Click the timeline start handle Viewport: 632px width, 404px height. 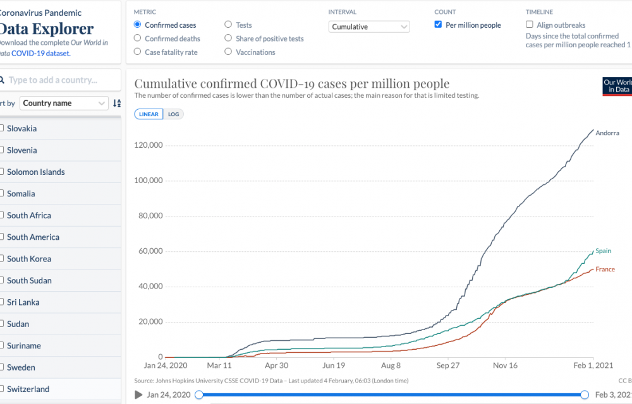tap(199, 395)
